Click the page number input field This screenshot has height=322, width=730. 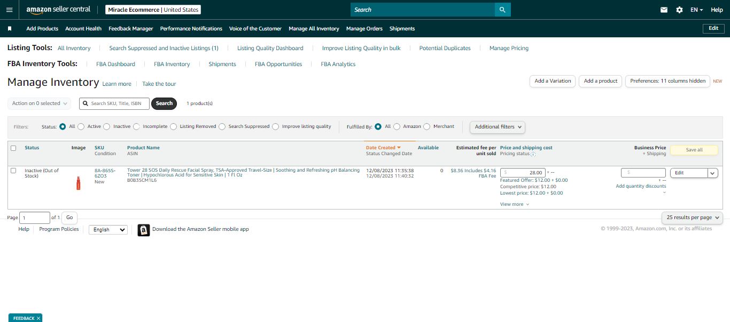click(x=35, y=218)
